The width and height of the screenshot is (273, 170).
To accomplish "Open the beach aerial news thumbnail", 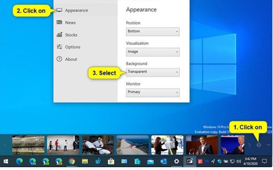I will [132, 145].
